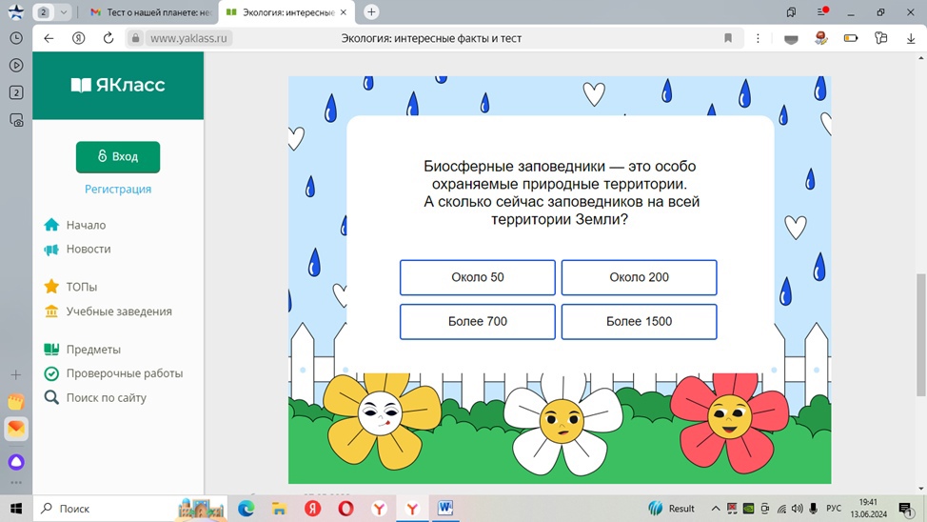Expand the tab group dropdown arrow
The image size is (927, 522).
[63, 11]
